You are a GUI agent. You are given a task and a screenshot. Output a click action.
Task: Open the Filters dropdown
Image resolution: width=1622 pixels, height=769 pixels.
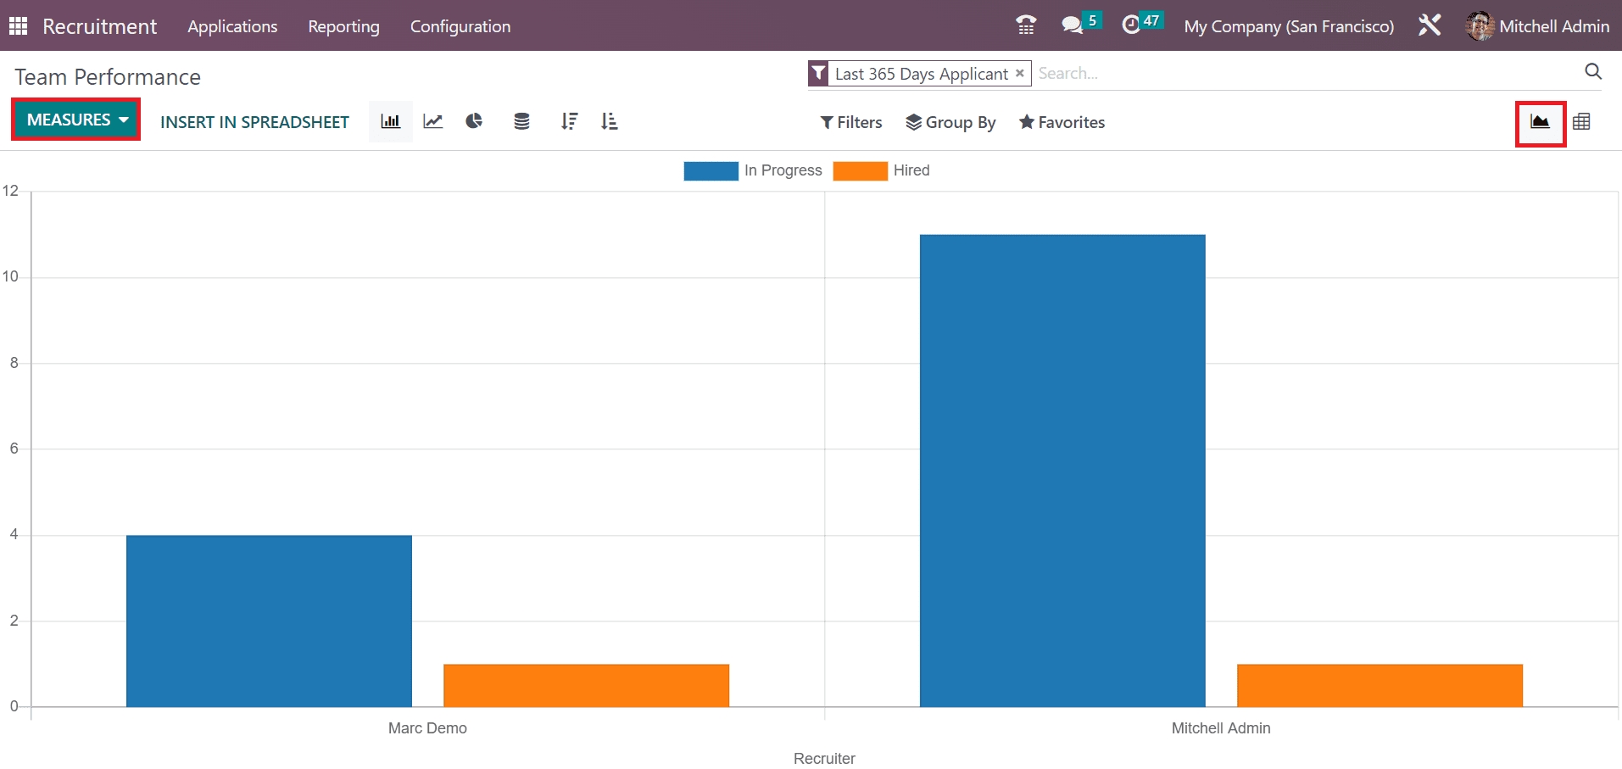[x=851, y=122]
